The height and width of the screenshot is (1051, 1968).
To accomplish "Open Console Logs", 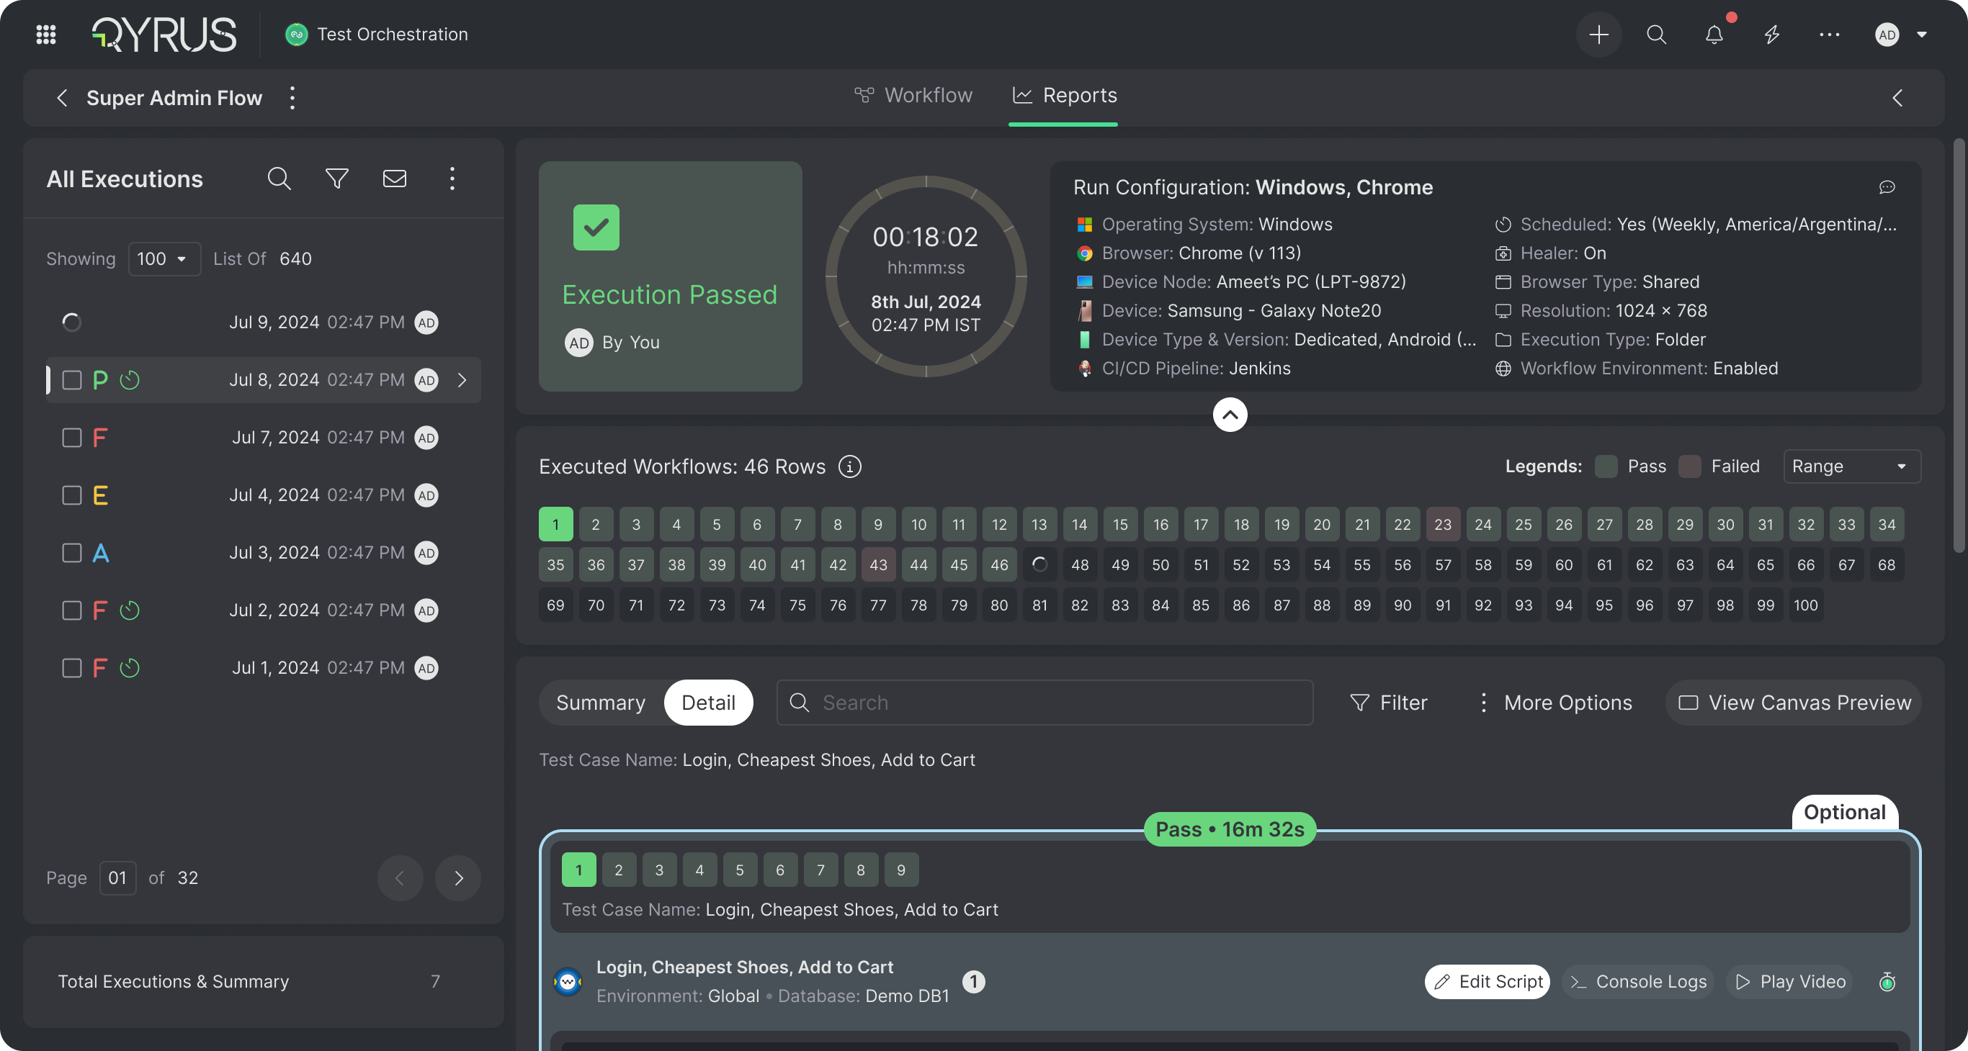I will click(x=1638, y=982).
